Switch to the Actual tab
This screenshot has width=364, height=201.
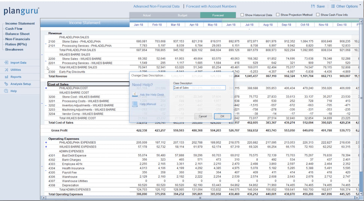147,15
